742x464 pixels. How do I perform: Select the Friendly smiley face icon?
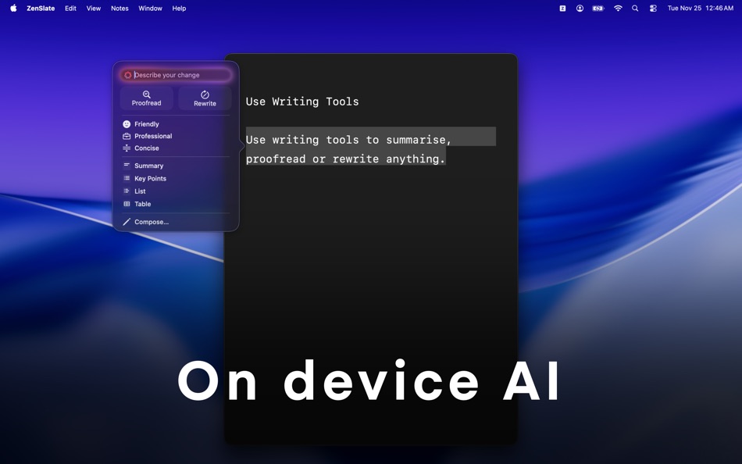click(126, 123)
